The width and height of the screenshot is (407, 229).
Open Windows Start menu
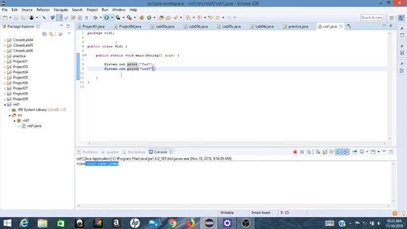pos(7,223)
